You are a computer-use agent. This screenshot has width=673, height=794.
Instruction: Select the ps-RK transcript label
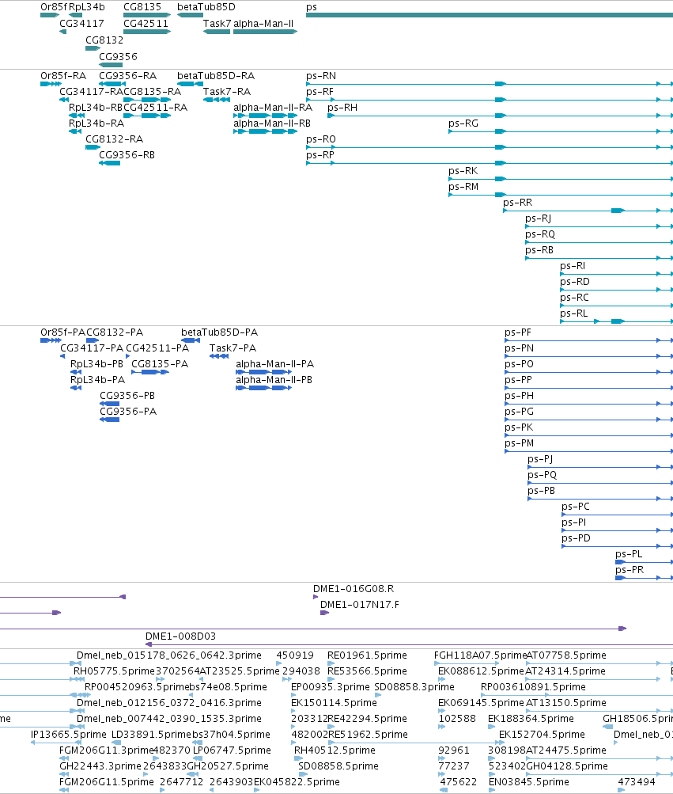coord(463,171)
